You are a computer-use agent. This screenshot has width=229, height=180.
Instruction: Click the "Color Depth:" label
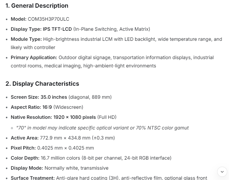coord(25,158)
